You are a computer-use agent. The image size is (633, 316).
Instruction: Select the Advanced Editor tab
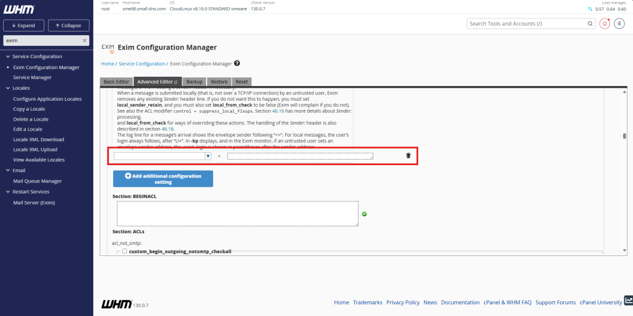click(x=158, y=82)
